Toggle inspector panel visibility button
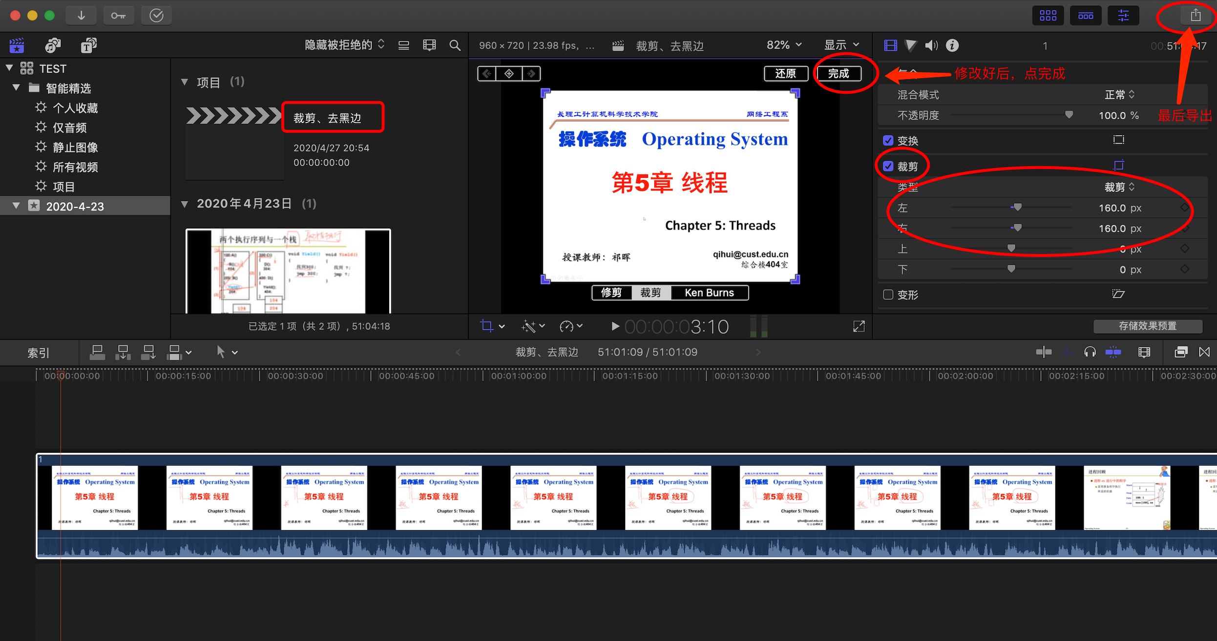 point(1123,16)
